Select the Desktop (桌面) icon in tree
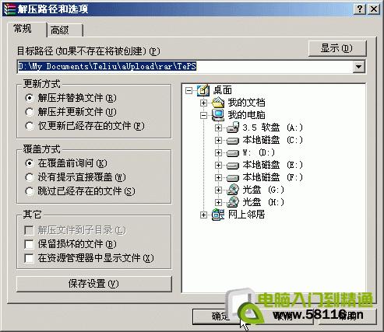Viewport: 384px width, 332px height. 203,90
